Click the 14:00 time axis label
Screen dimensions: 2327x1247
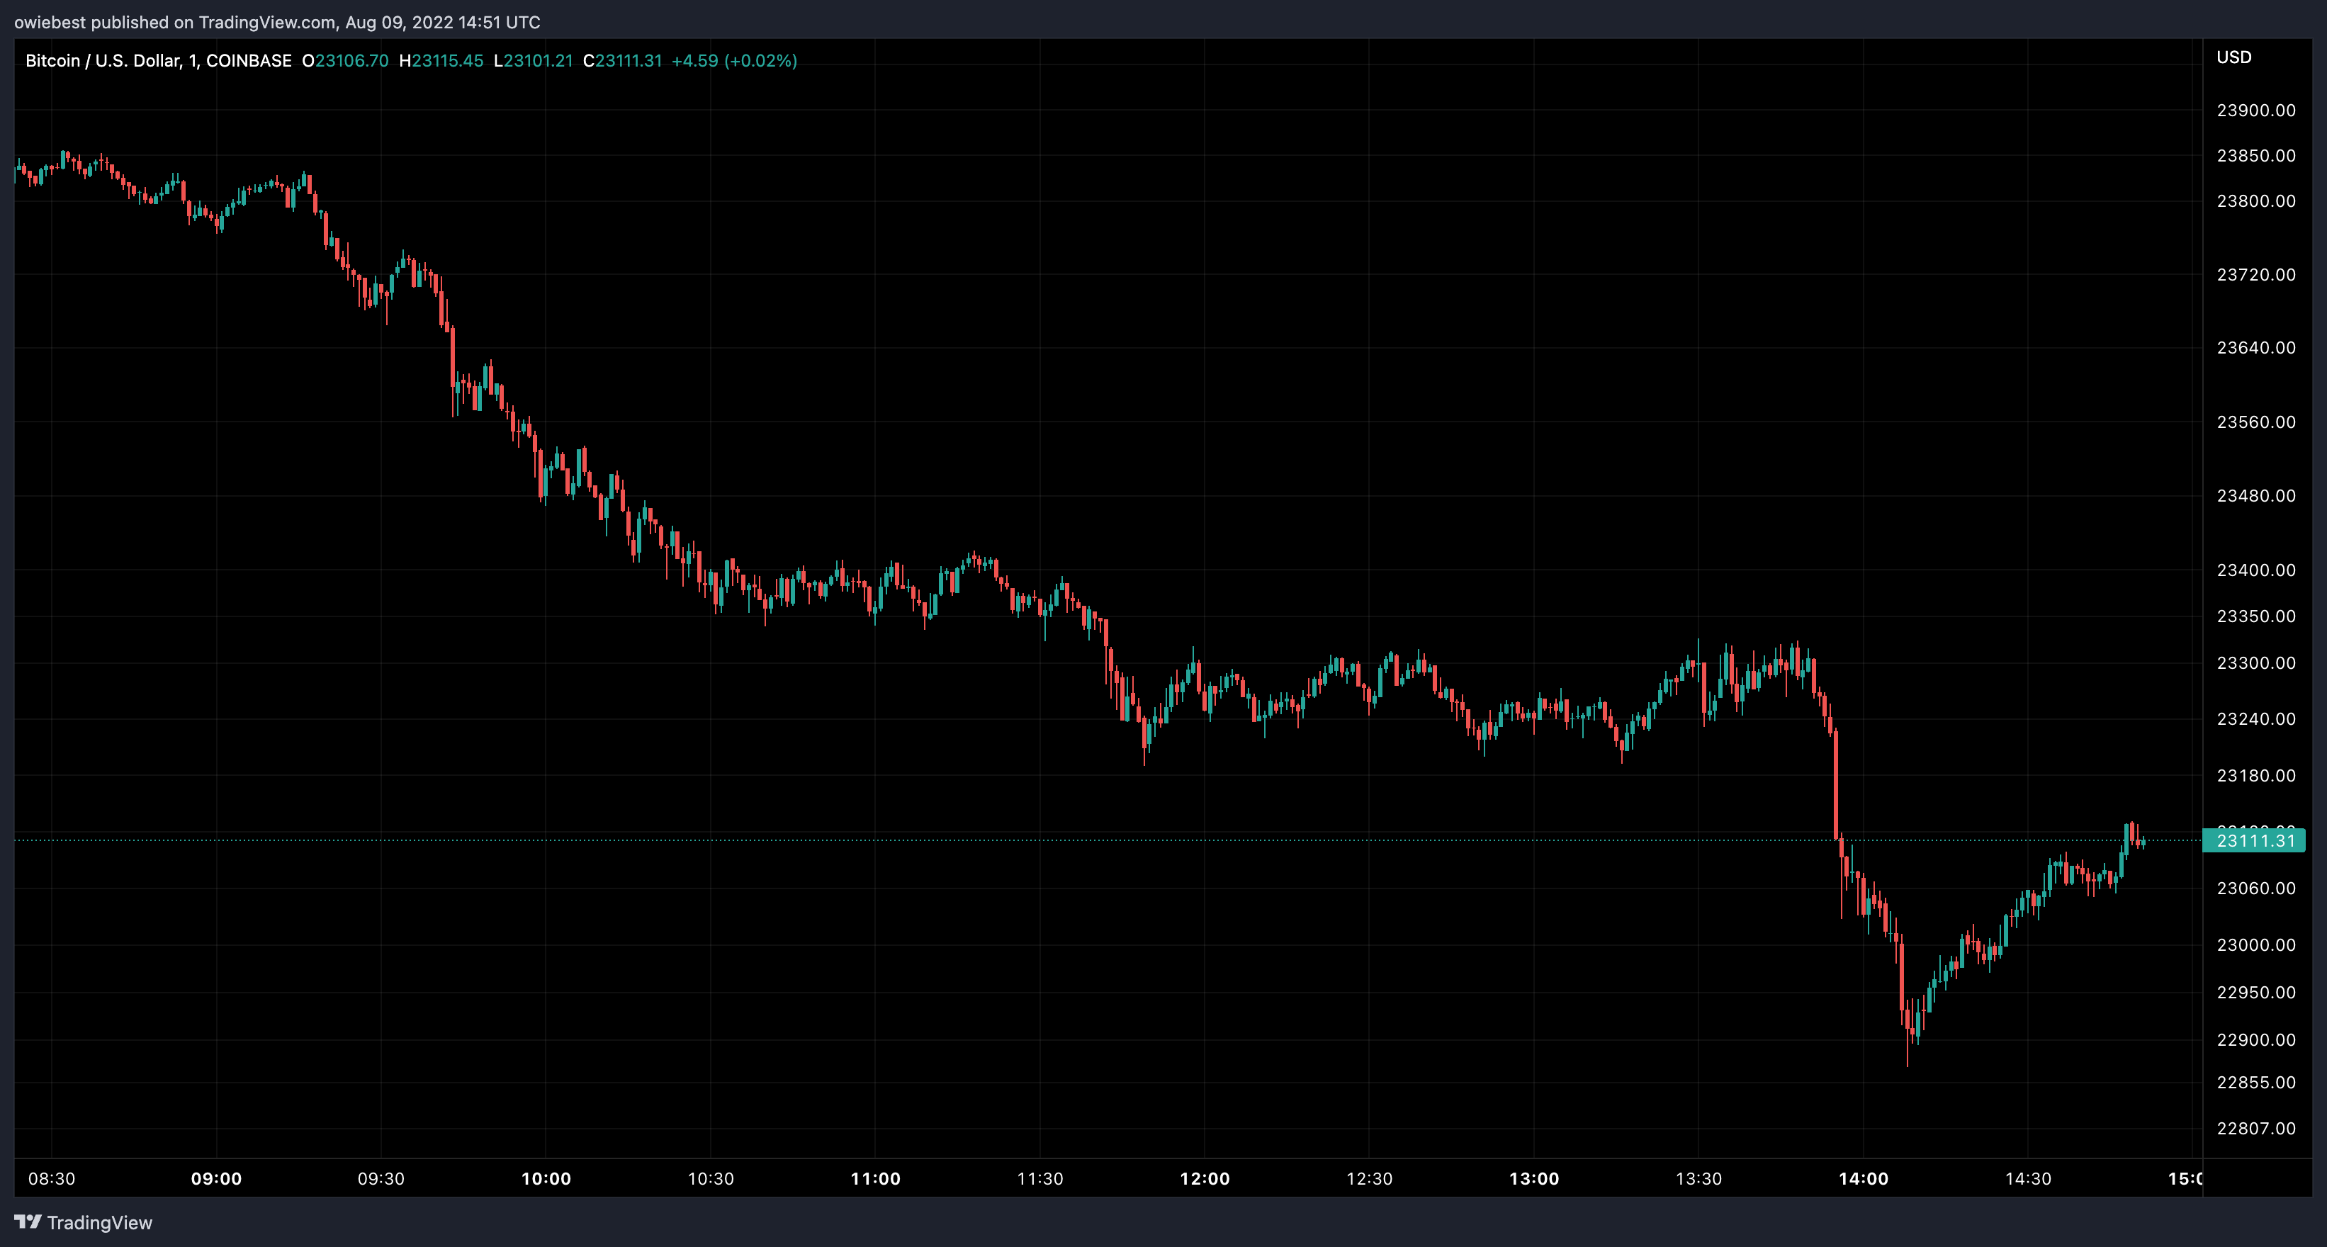pos(1863,1178)
